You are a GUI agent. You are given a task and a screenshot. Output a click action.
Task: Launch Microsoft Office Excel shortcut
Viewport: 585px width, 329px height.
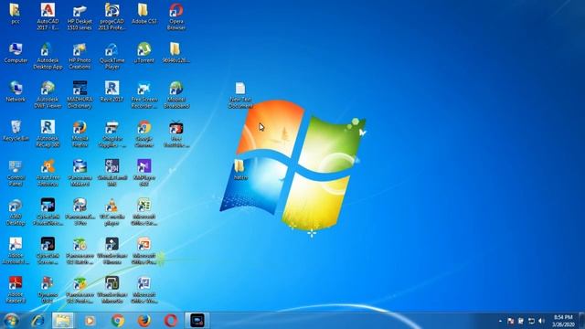[x=144, y=212]
